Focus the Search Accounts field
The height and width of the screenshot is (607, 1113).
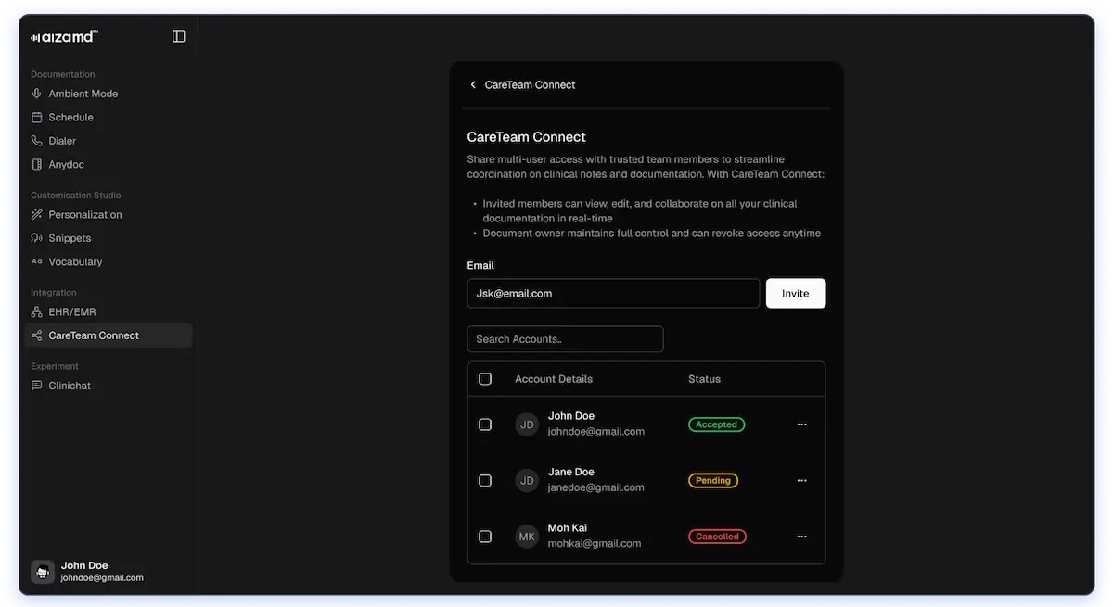pyautogui.click(x=565, y=339)
